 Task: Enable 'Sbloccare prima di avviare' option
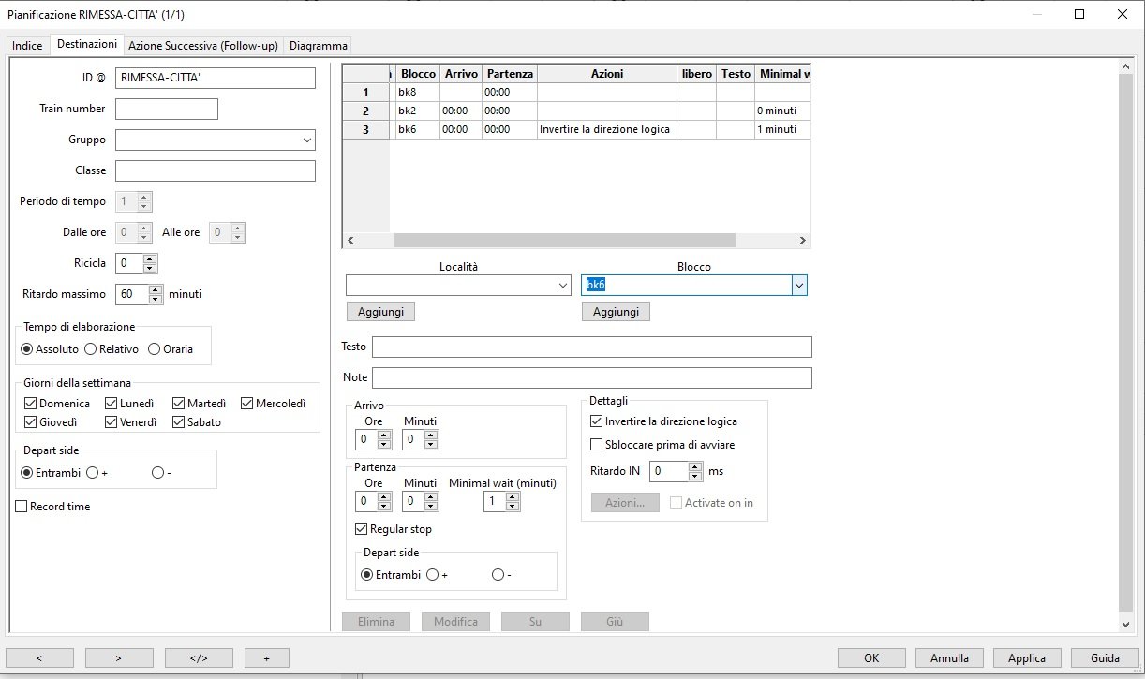[x=597, y=445]
